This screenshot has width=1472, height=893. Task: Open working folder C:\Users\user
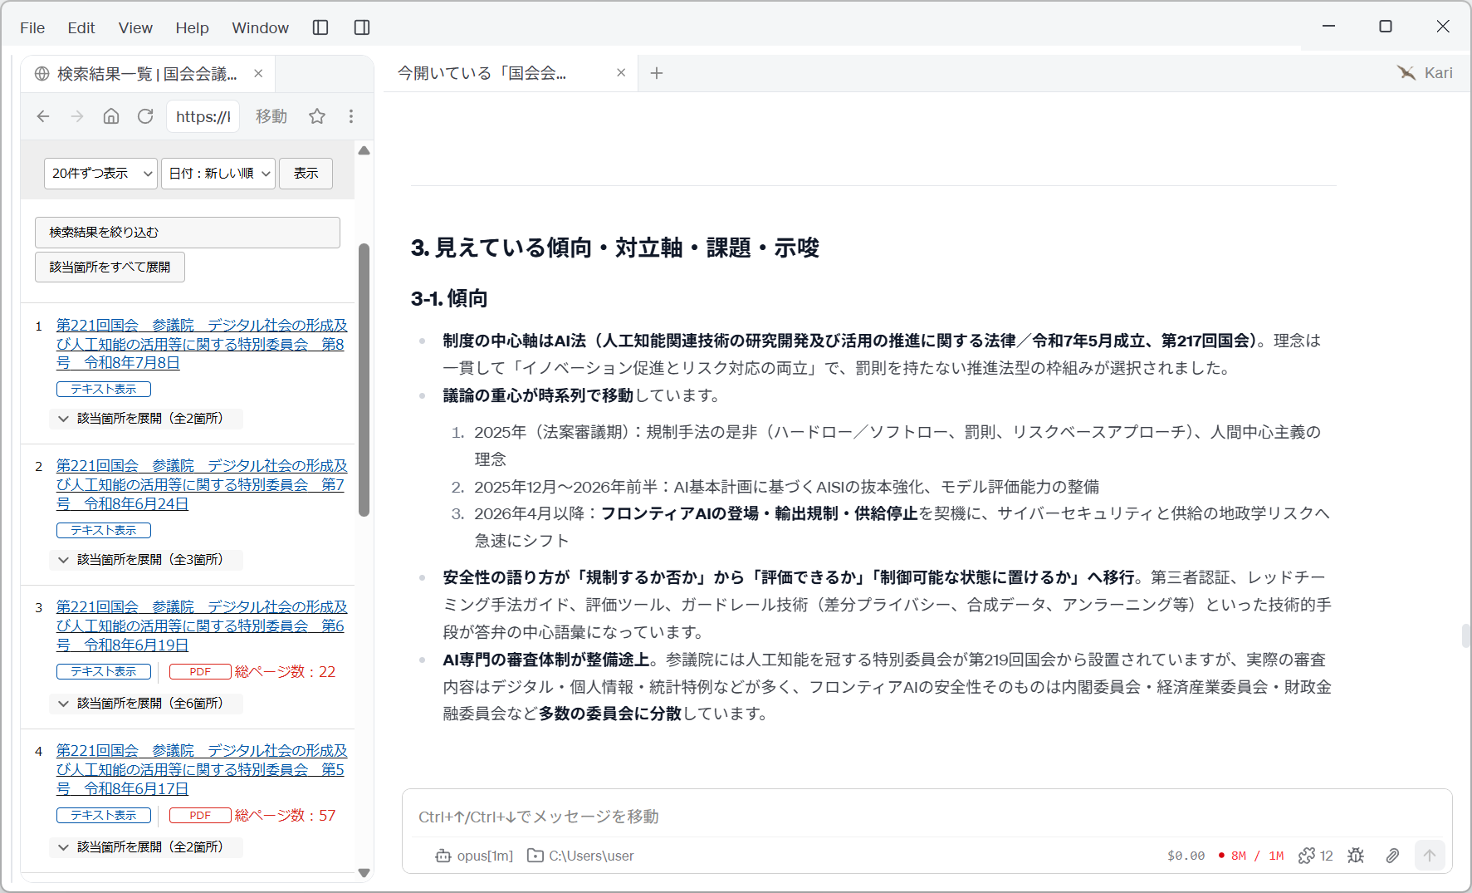(x=580, y=856)
